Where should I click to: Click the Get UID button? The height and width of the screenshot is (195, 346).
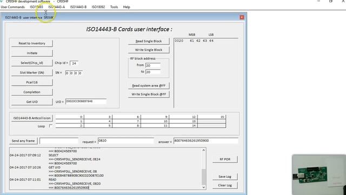32,102
